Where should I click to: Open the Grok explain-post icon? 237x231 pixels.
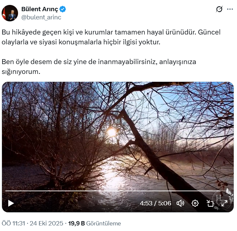click(219, 9)
